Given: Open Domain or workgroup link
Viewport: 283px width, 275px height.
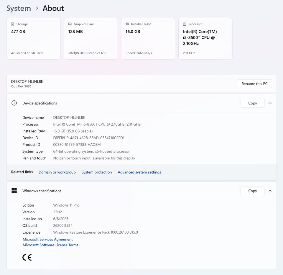Looking at the screenshot, I should coord(57,172).
